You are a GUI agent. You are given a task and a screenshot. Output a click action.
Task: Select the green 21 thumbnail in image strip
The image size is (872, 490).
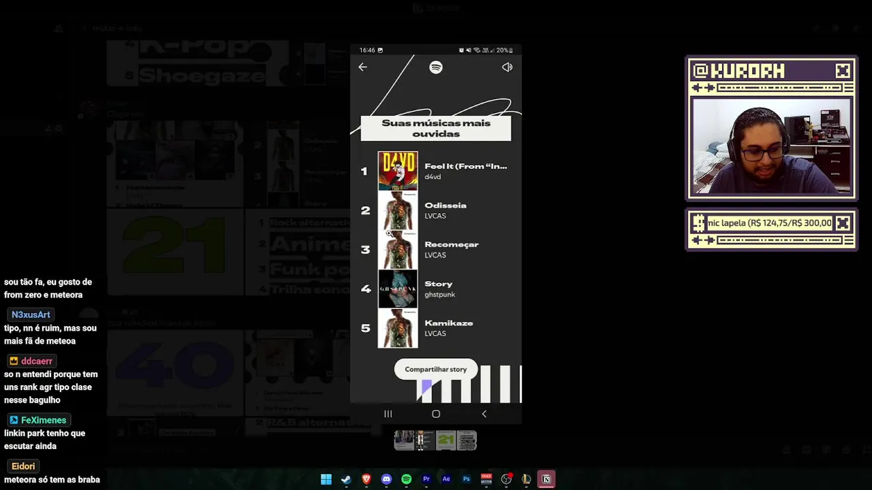[446, 440]
